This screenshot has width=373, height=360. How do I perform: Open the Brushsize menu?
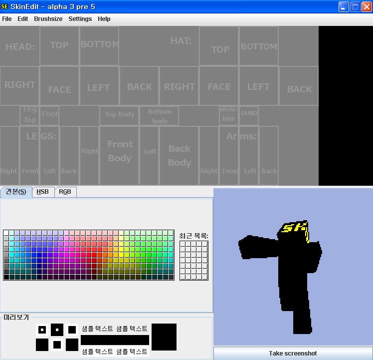(48, 19)
